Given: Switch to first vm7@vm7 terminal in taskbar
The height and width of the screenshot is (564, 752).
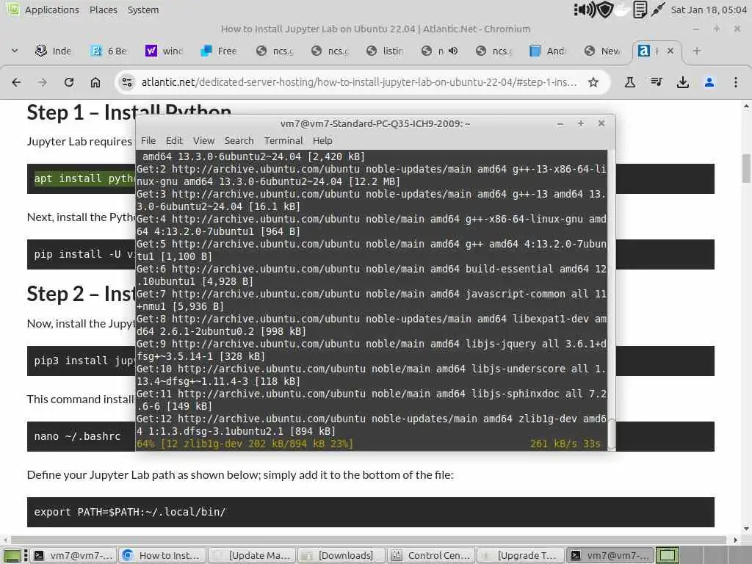Looking at the screenshot, I should [74, 555].
